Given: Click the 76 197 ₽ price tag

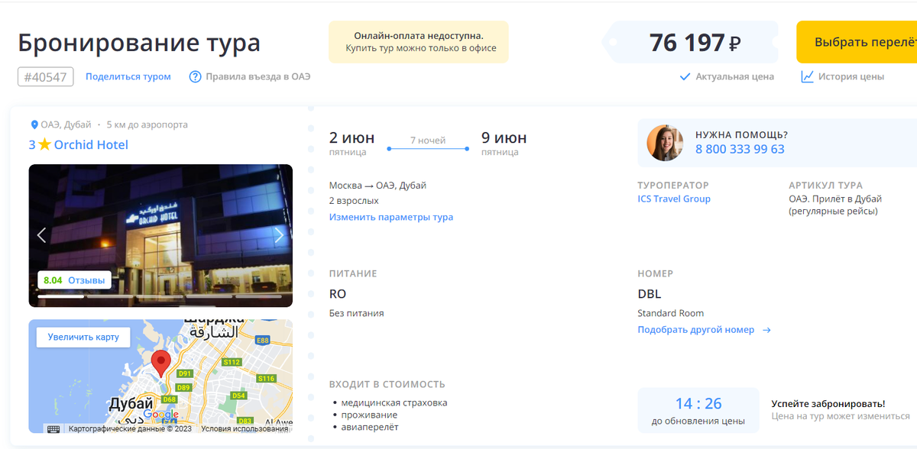Looking at the screenshot, I should [695, 43].
